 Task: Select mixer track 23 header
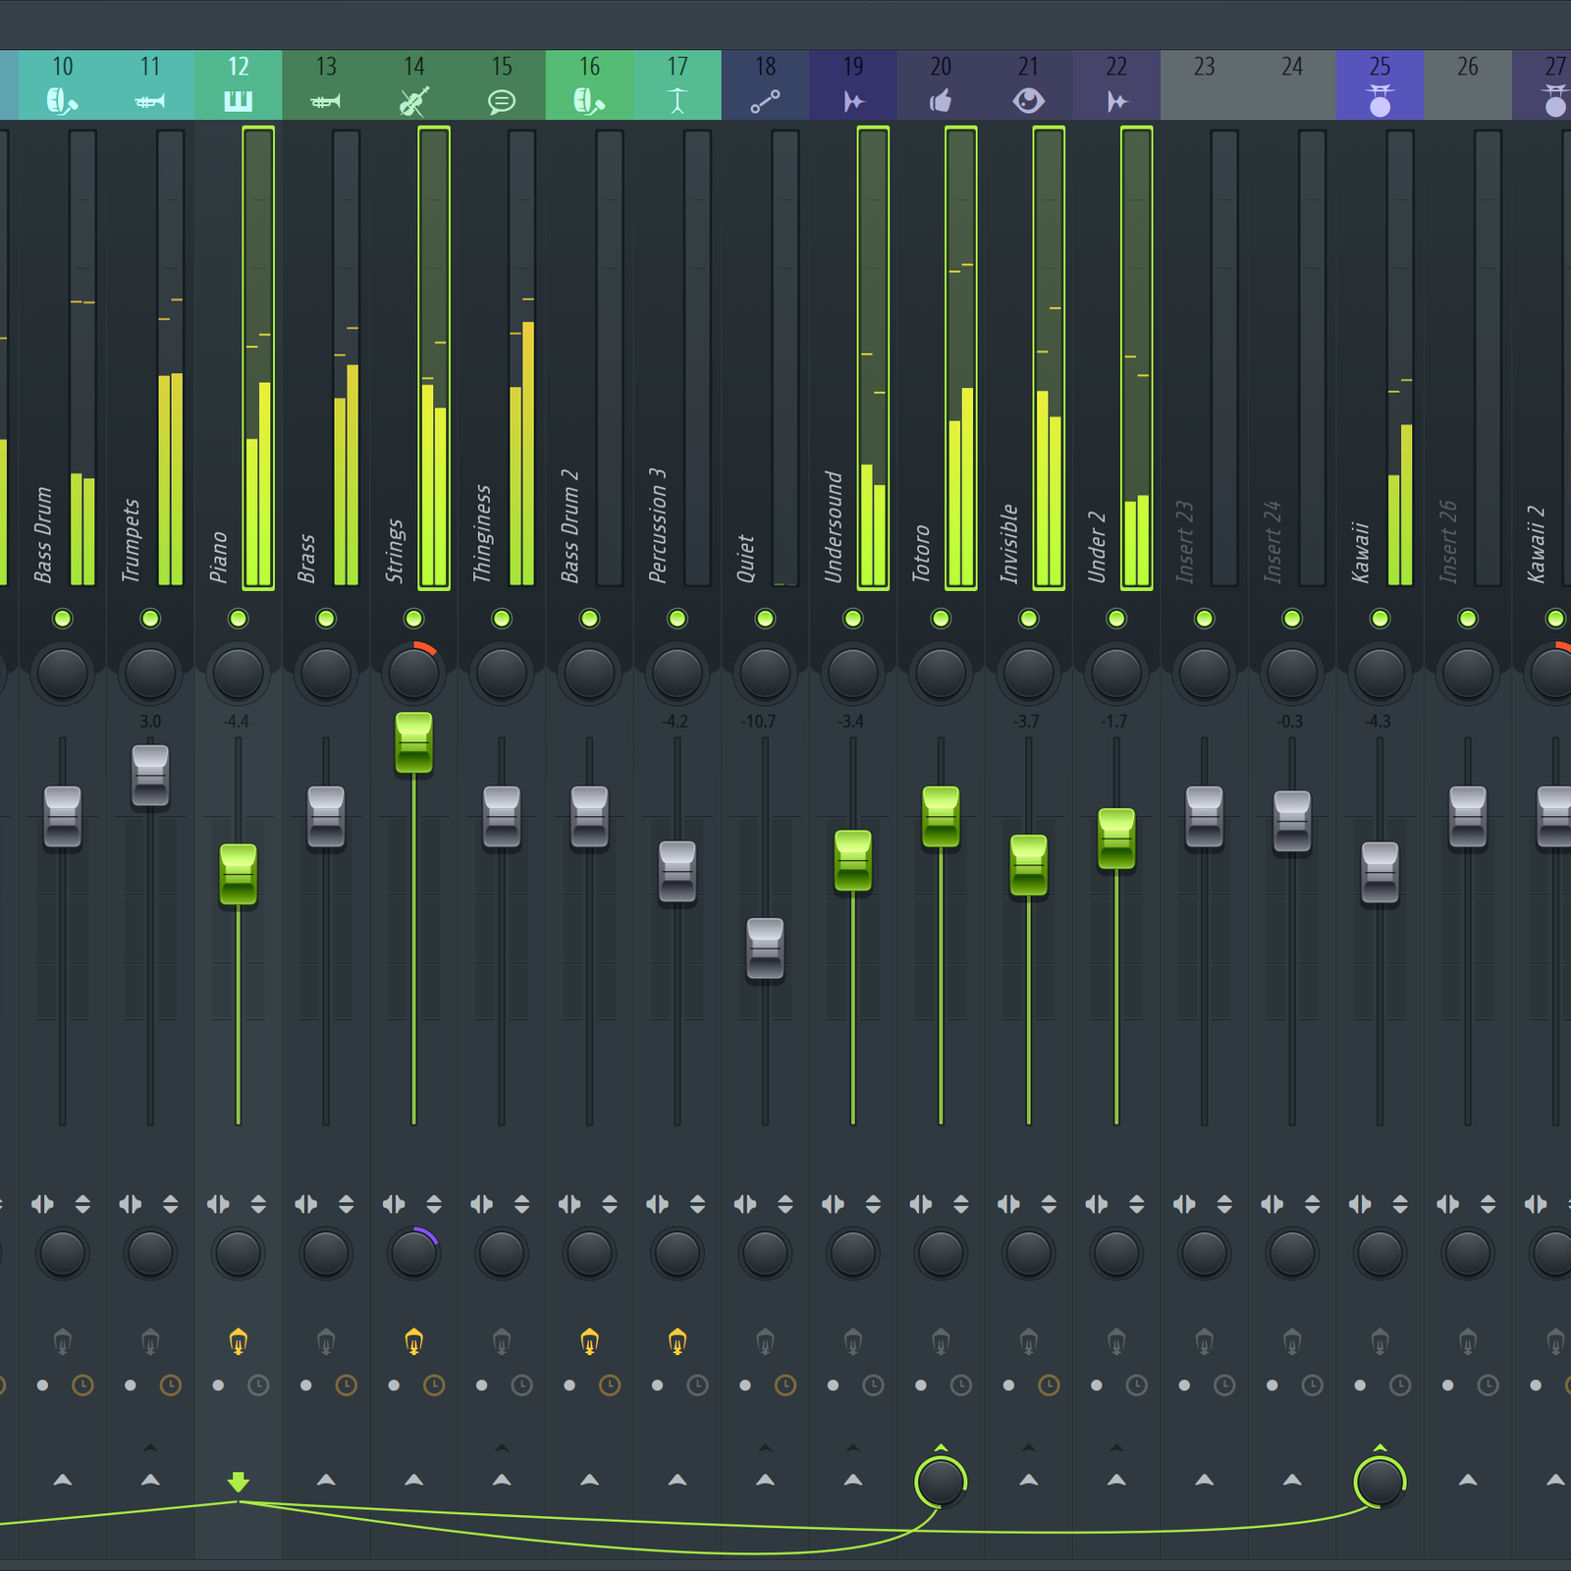(x=1204, y=85)
